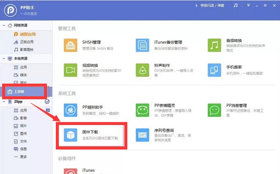The width and height of the screenshot is (280, 174).
Task: Open 媒体 under 本地资源
Action: [20, 75]
